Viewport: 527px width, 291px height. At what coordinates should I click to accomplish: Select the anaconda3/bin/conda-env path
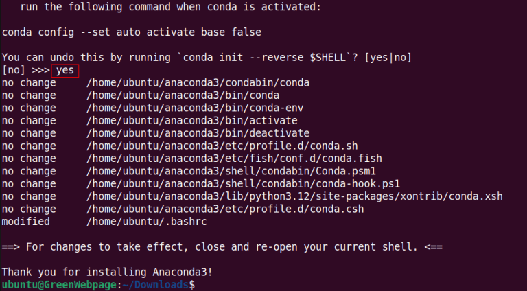tap(195, 108)
